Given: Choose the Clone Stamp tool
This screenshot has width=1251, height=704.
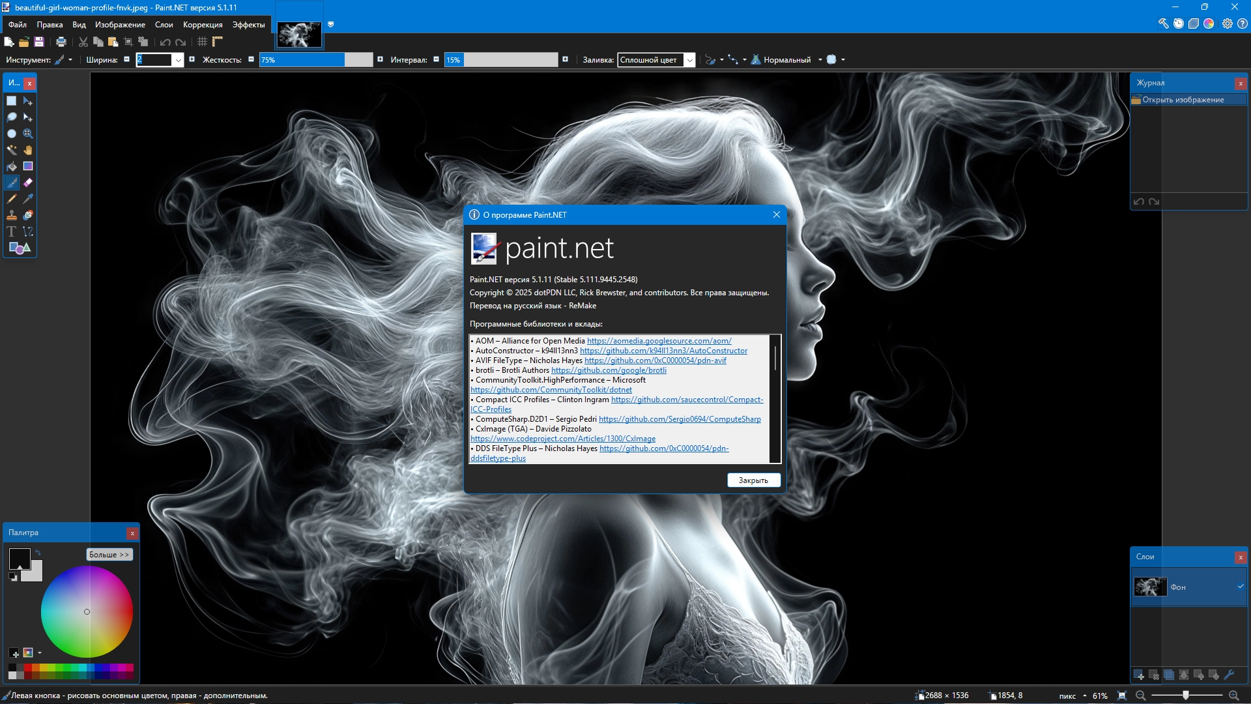Looking at the screenshot, I should [x=12, y=215].
